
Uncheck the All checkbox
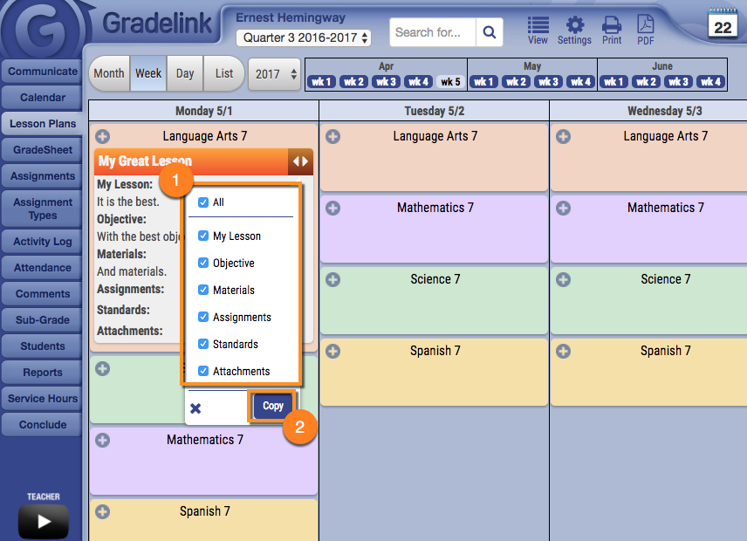point(203,202)
